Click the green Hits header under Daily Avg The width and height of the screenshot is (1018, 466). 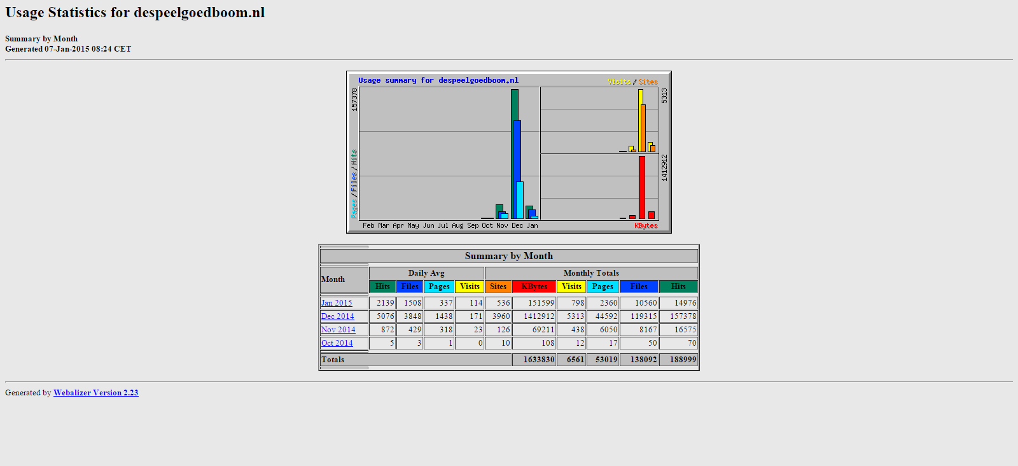[x=382, y=286]
